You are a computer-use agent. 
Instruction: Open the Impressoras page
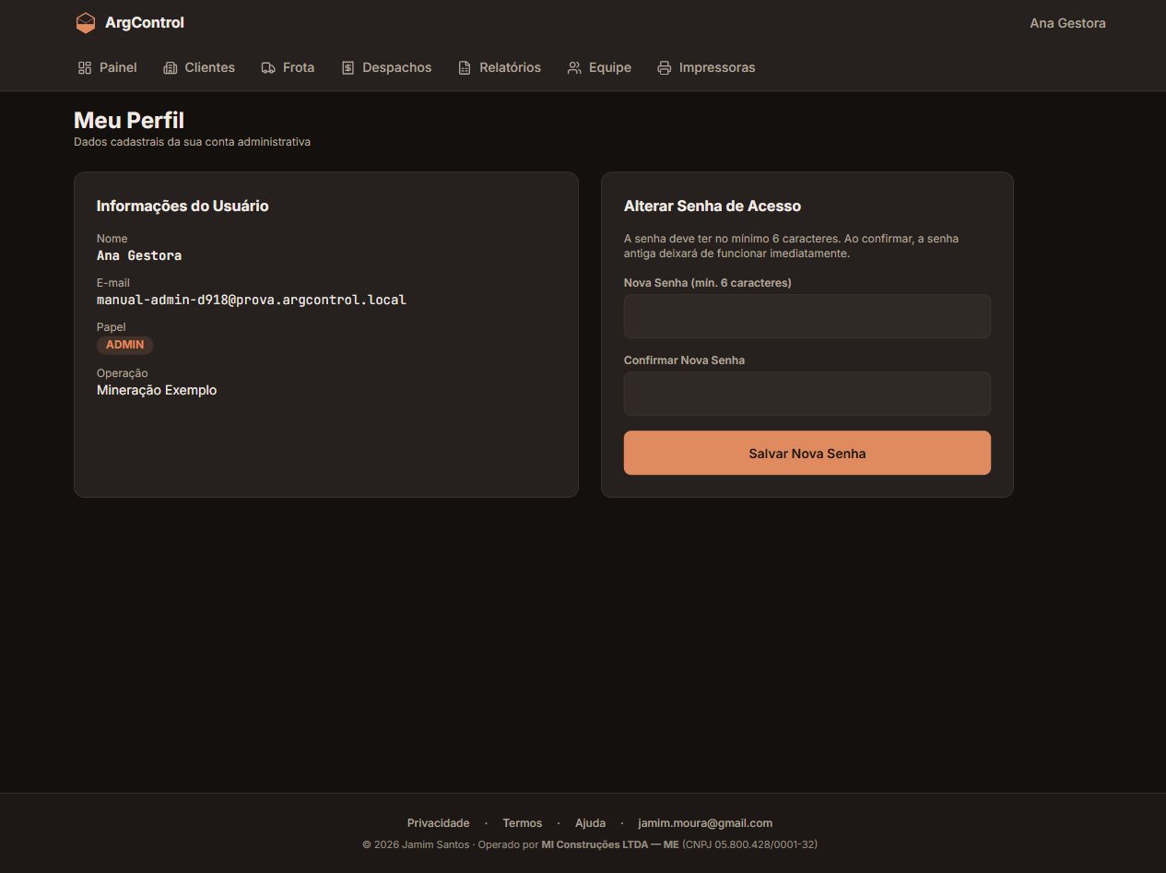point(706,68)
